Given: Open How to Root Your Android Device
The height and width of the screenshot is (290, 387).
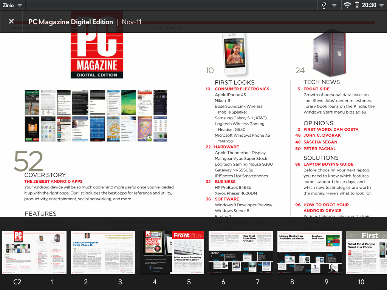Looking at the screenshot, I should 326,208.
